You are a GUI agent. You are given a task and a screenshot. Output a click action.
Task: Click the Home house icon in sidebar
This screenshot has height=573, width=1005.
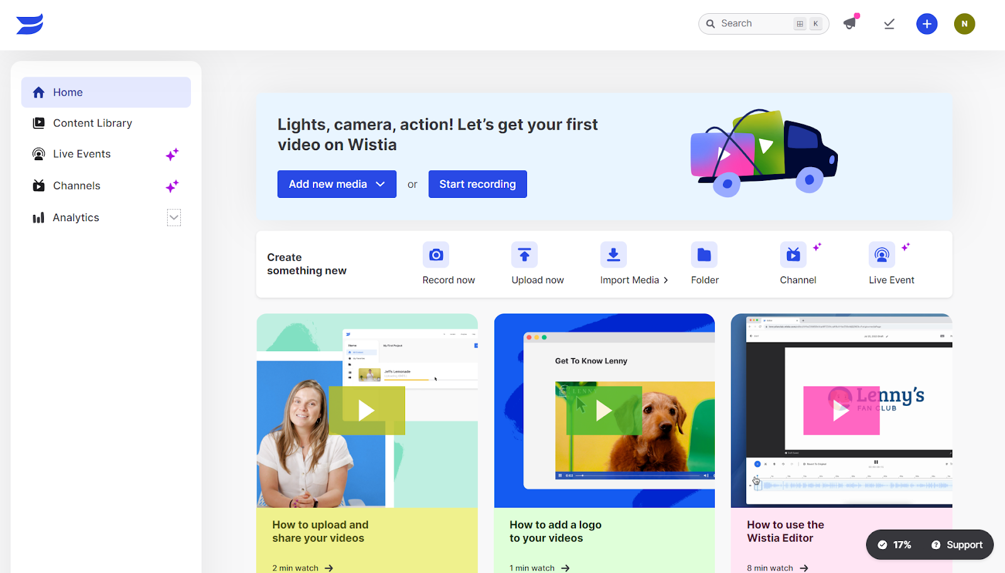point(38,92)
